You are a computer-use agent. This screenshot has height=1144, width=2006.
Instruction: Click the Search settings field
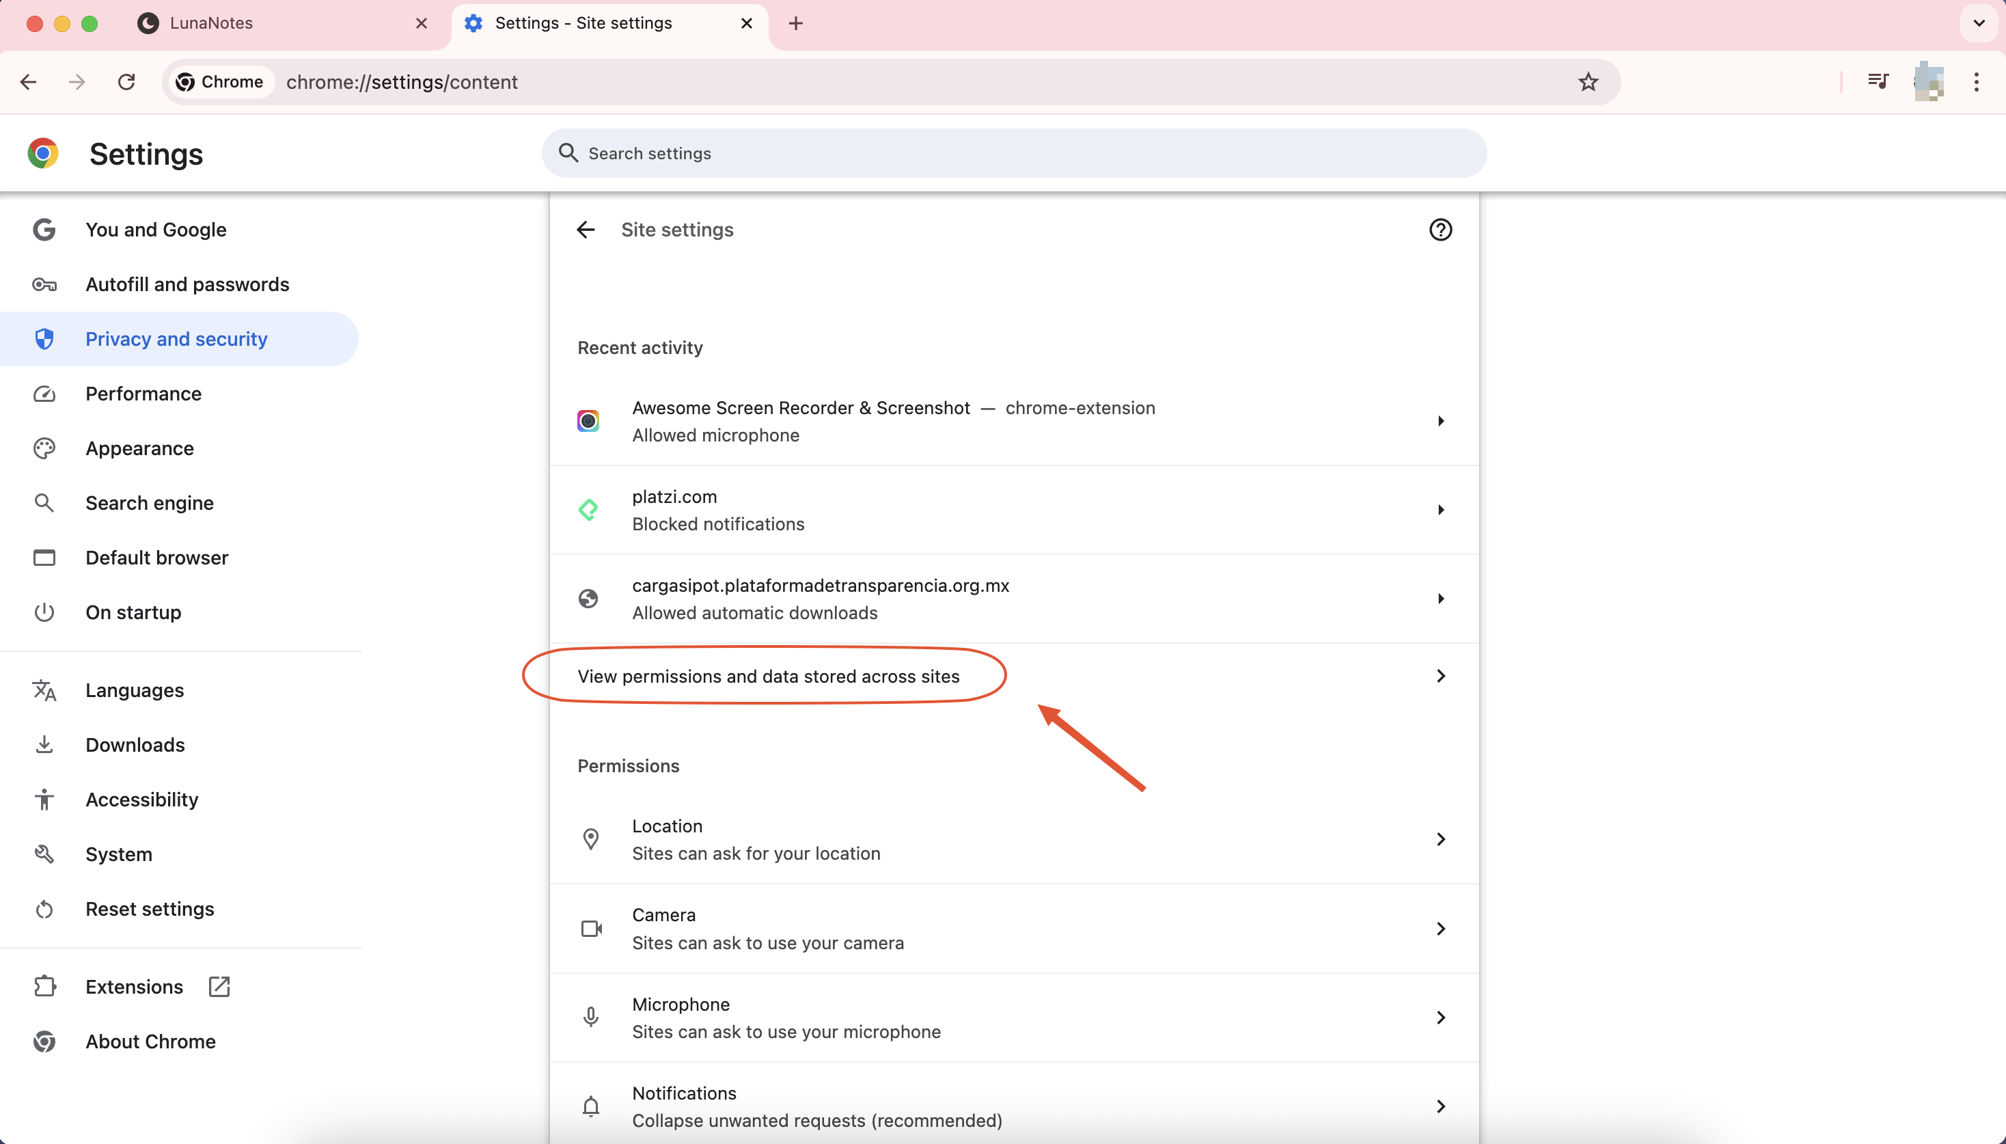pyautogui.click(x=1013, y=153)
